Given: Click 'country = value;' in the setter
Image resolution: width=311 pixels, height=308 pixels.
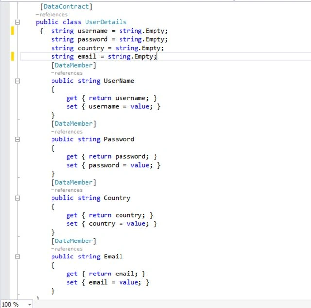Looking at the screenshot, I should point(119,224).
